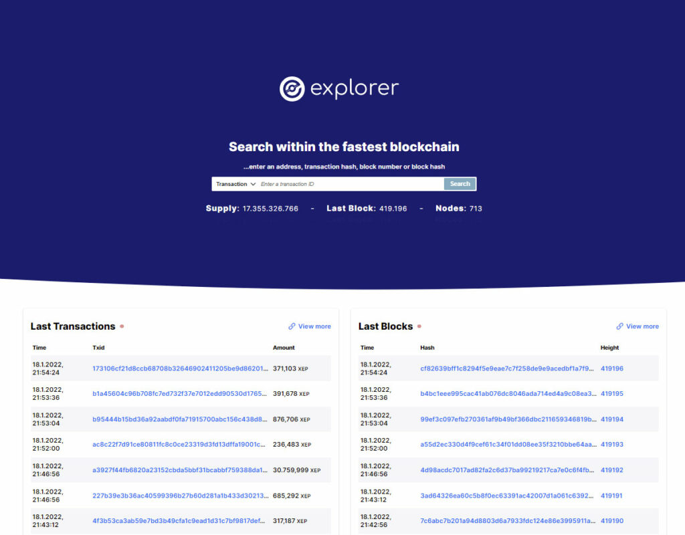685x535 pixels.
Task: Click red live dot next to Last Transactions
Action: 122,326
